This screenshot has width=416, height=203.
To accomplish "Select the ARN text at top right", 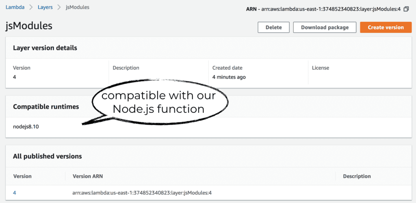I will tap(323, 9).
